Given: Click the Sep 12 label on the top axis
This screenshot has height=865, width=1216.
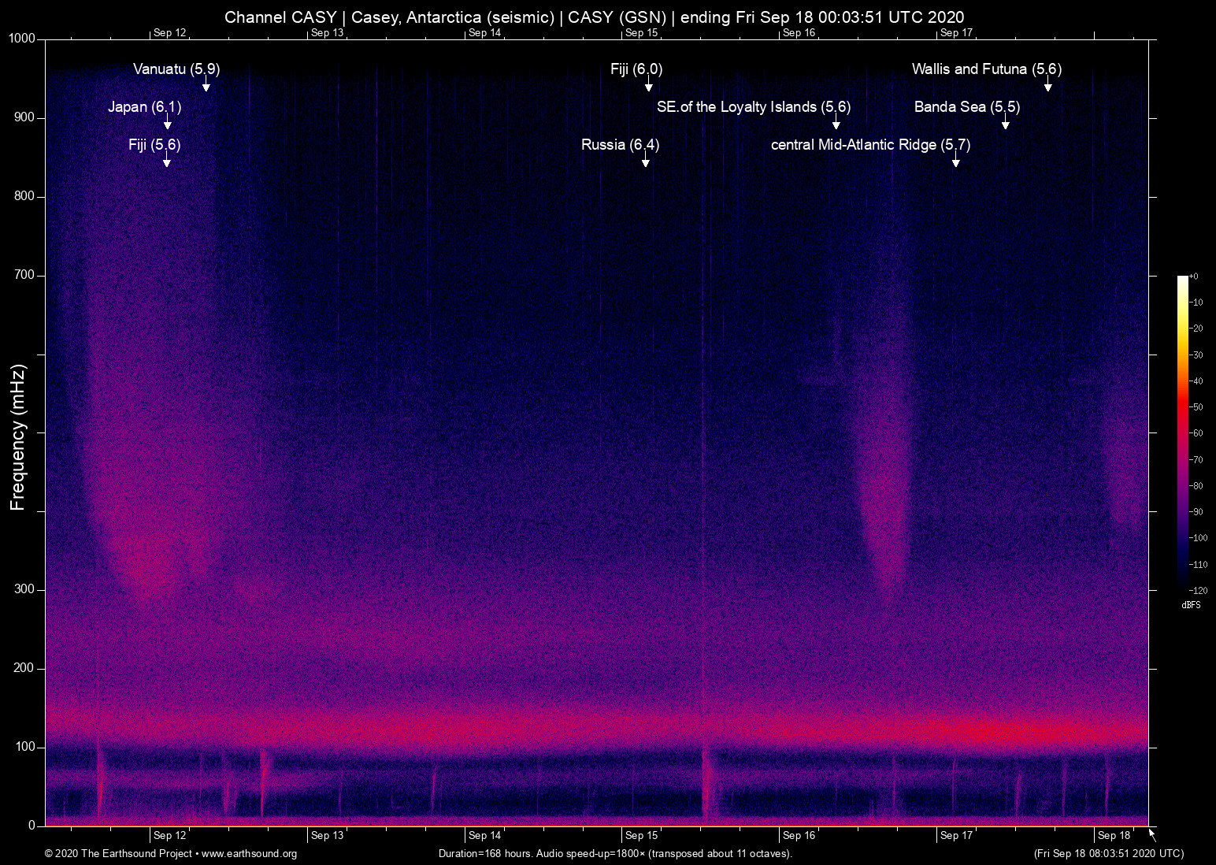Looking at the screenshot, I should [x=169, y=33].
